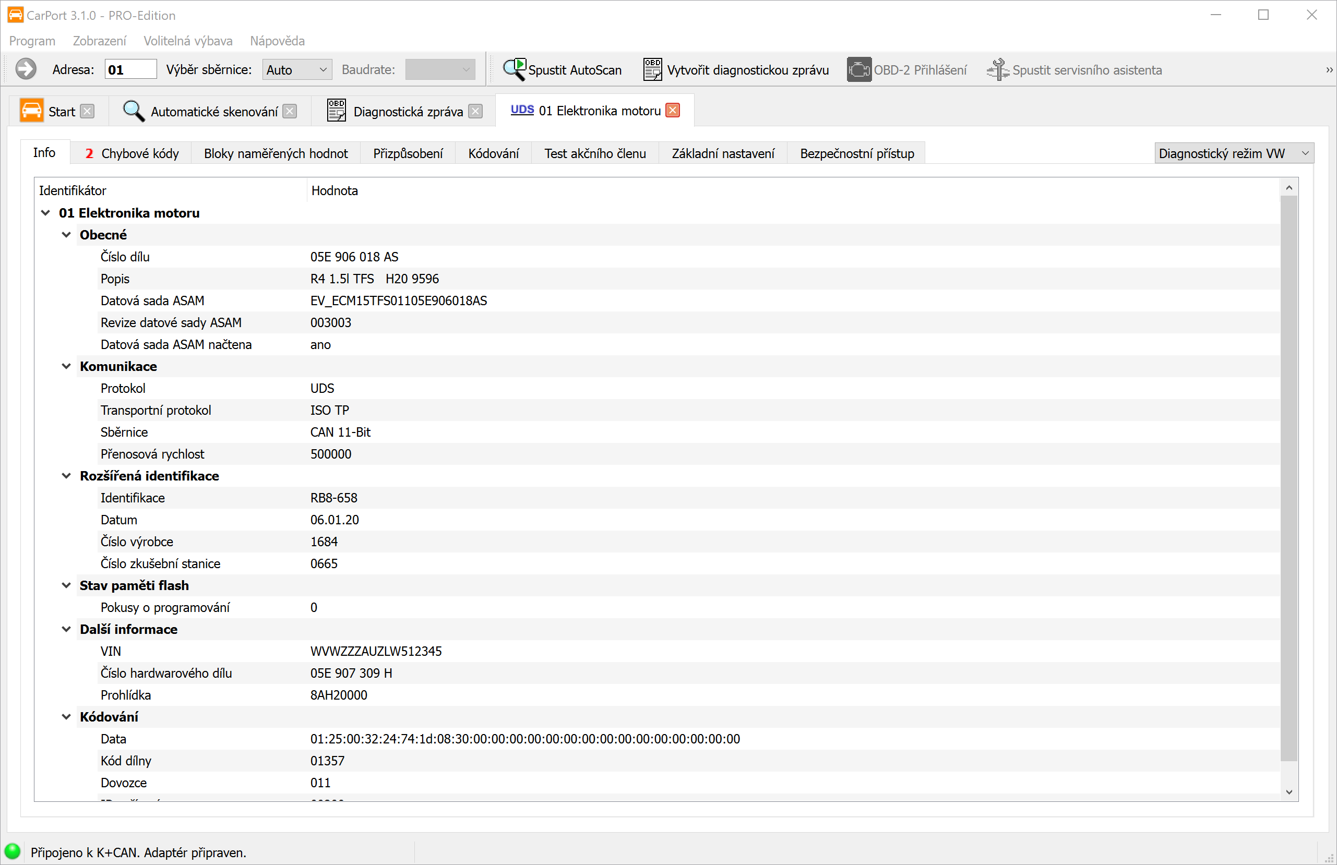Image resolution: width=1337 pixels, height=865 pixels.
Task: Open the Start tab's orange car icon
Action: (31, 111)
